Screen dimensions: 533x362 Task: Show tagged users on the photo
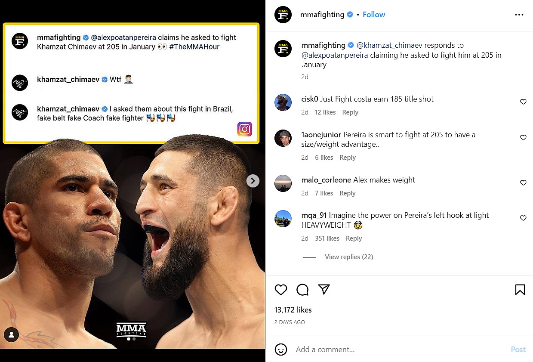pyautogui.click(x=11, y=334)
